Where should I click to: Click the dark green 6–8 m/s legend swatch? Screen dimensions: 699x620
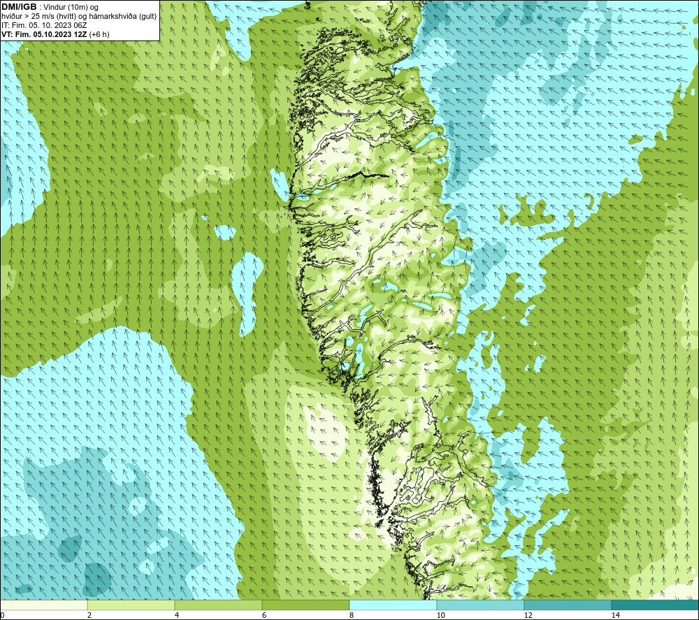tap(306, 605)
